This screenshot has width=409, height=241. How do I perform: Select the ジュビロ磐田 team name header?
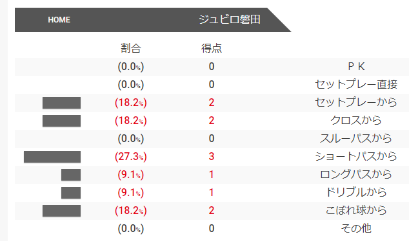point(230,19)
